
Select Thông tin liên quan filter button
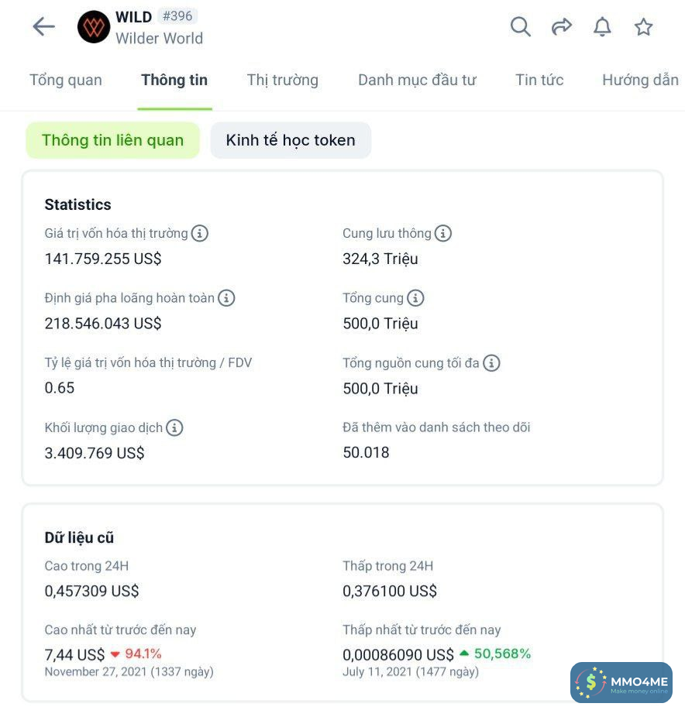(113, 140)
